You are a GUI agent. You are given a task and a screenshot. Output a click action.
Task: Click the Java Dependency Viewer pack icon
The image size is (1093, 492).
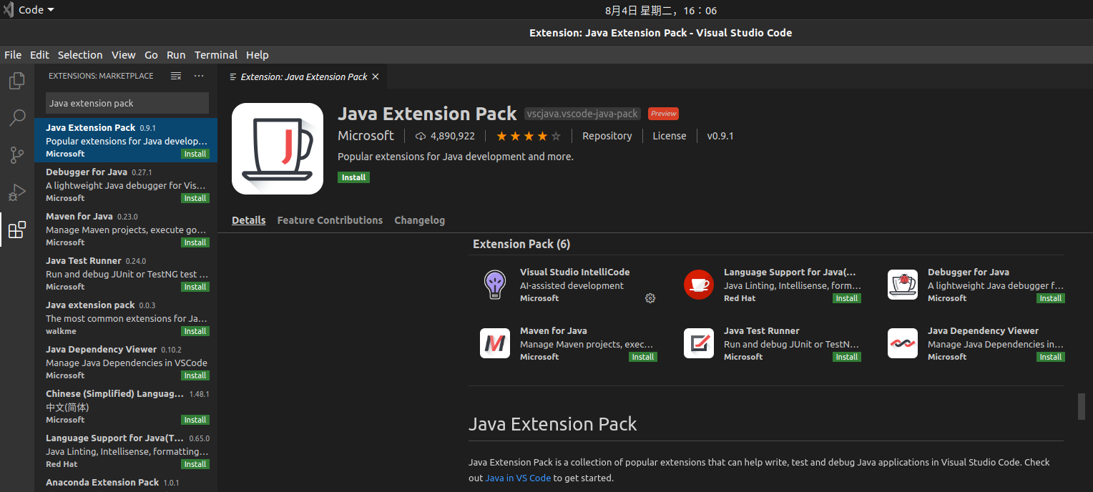(x=903, y=343)
